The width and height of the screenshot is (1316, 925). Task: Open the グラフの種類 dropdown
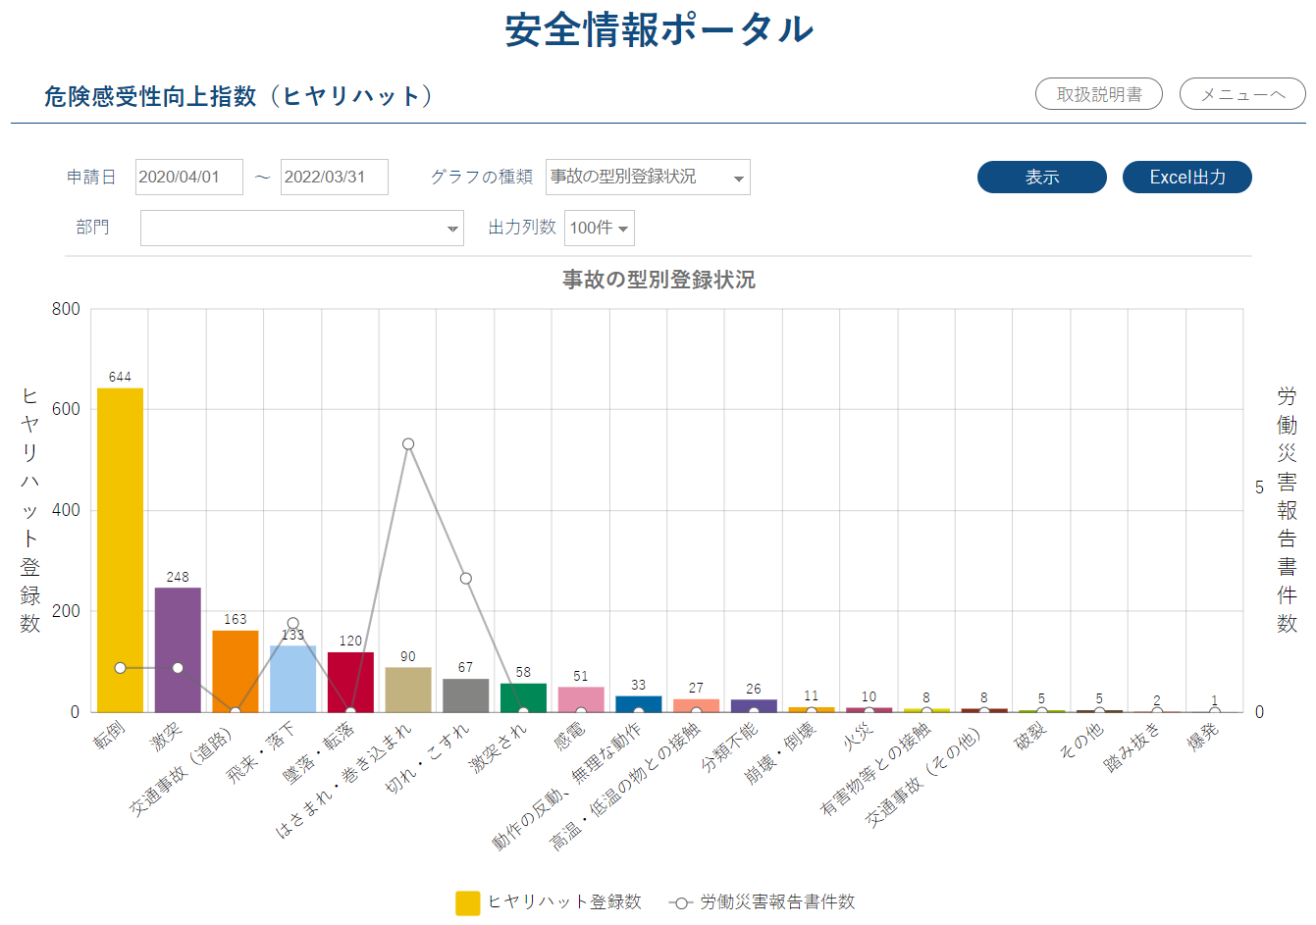648,178
